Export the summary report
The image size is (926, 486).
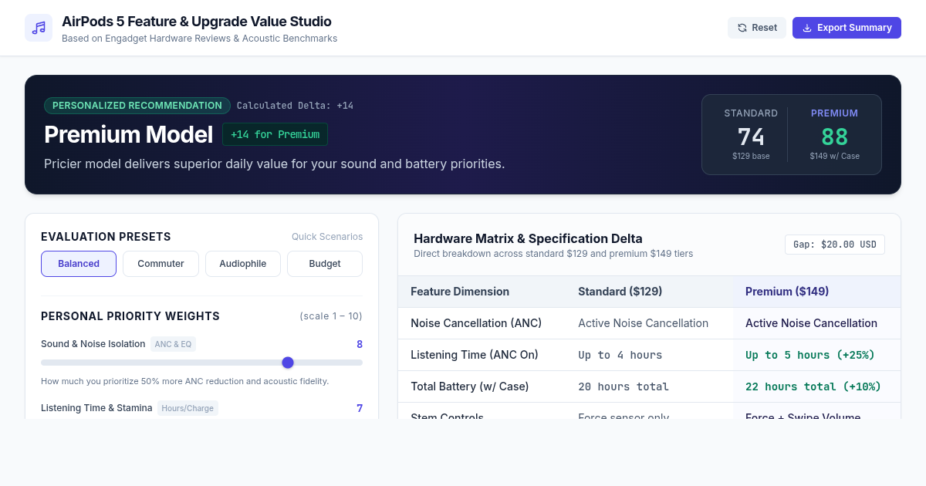coord(847,28)
